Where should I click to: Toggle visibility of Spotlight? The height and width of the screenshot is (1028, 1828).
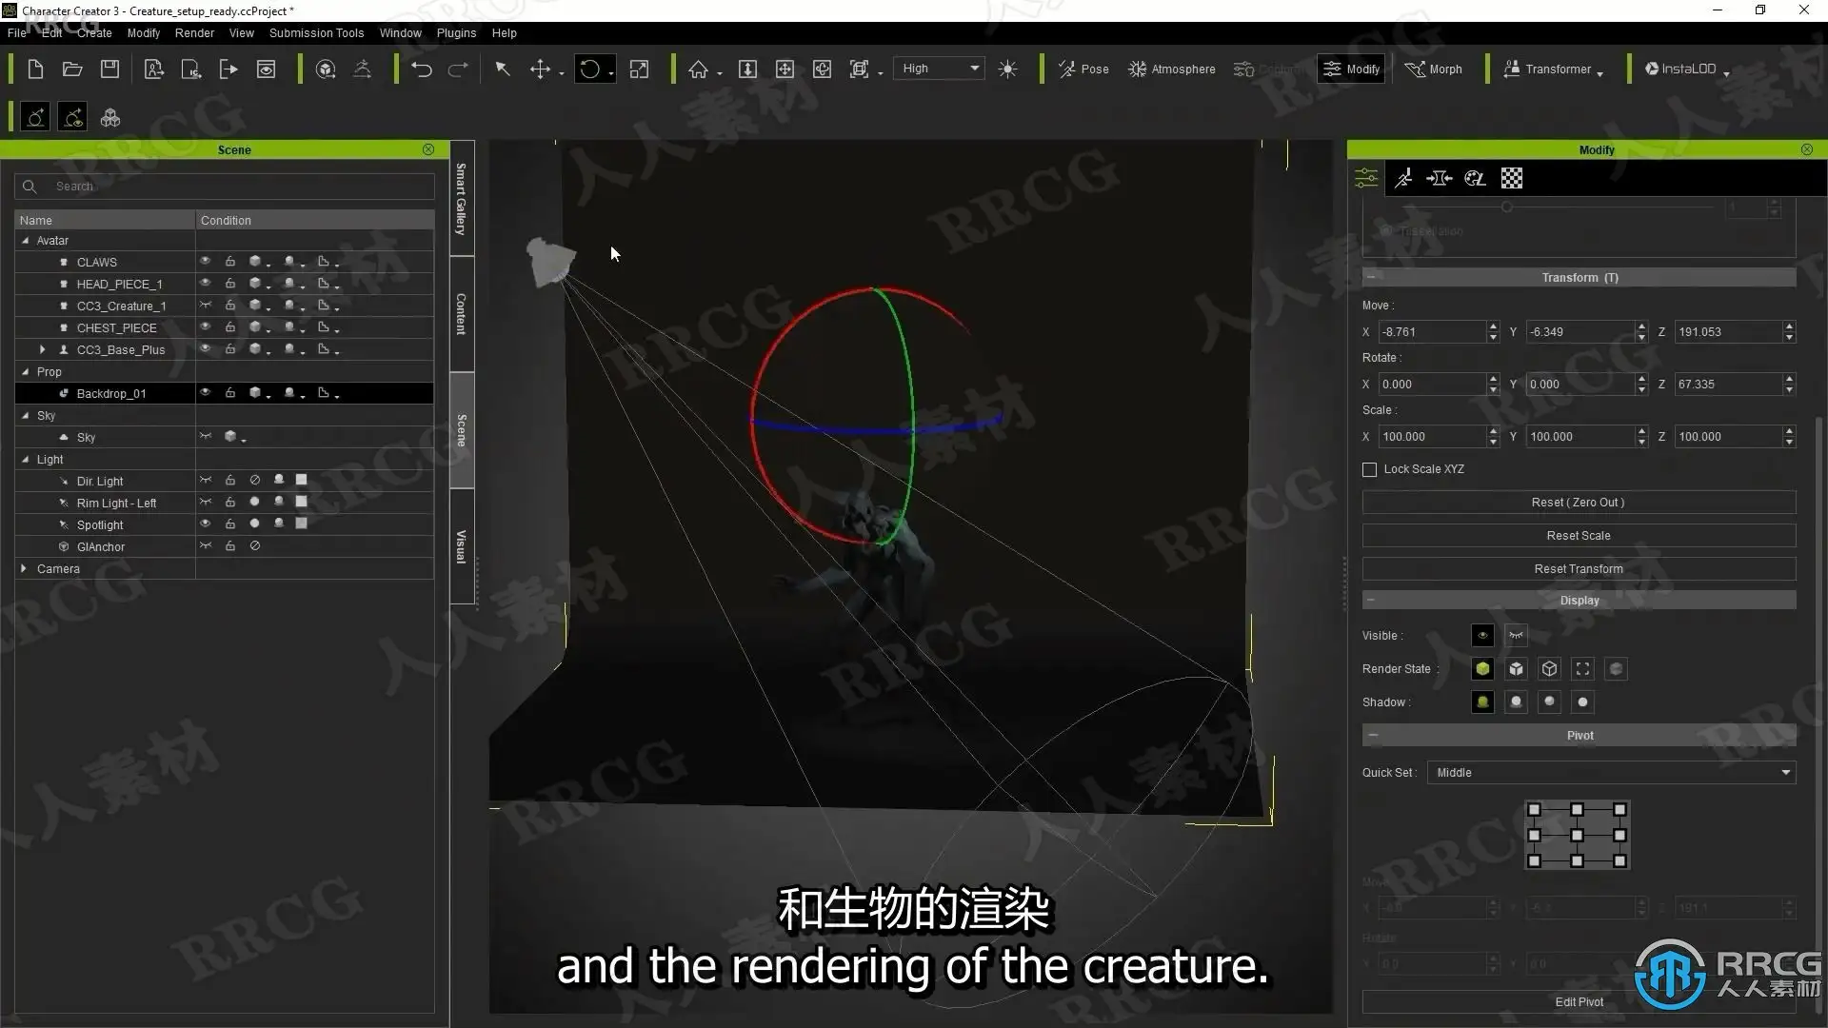pyautogui.click(x=205, y=524)
